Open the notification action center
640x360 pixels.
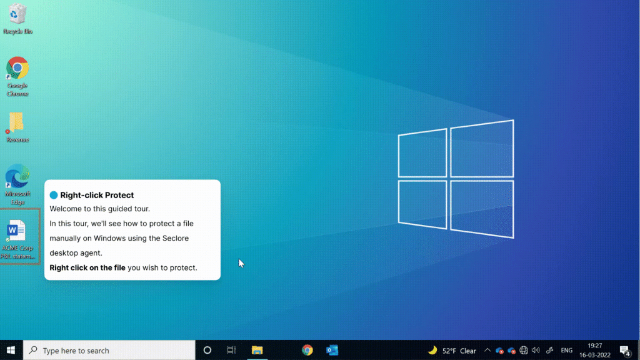coord(625,351)
